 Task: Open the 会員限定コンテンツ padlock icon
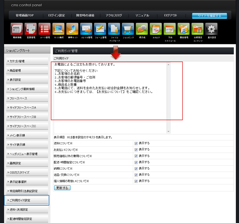pos(197,29)
